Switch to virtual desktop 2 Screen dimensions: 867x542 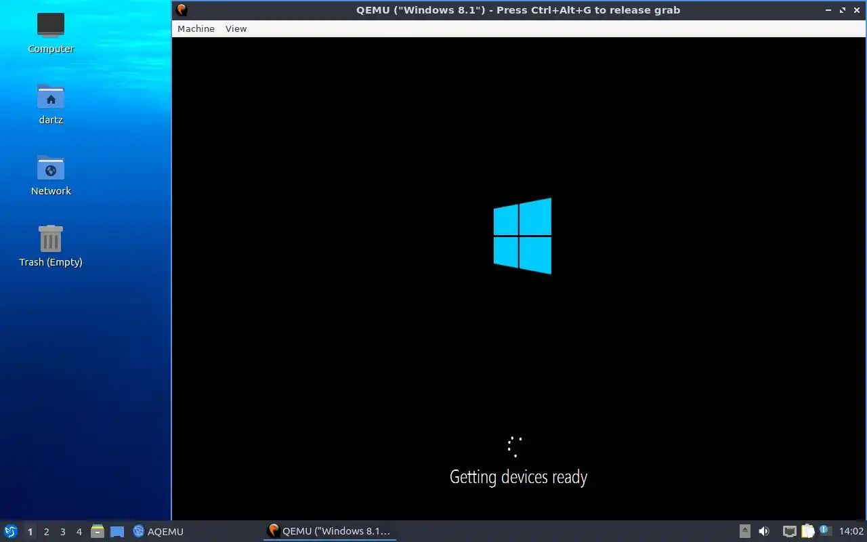point(46,532)
